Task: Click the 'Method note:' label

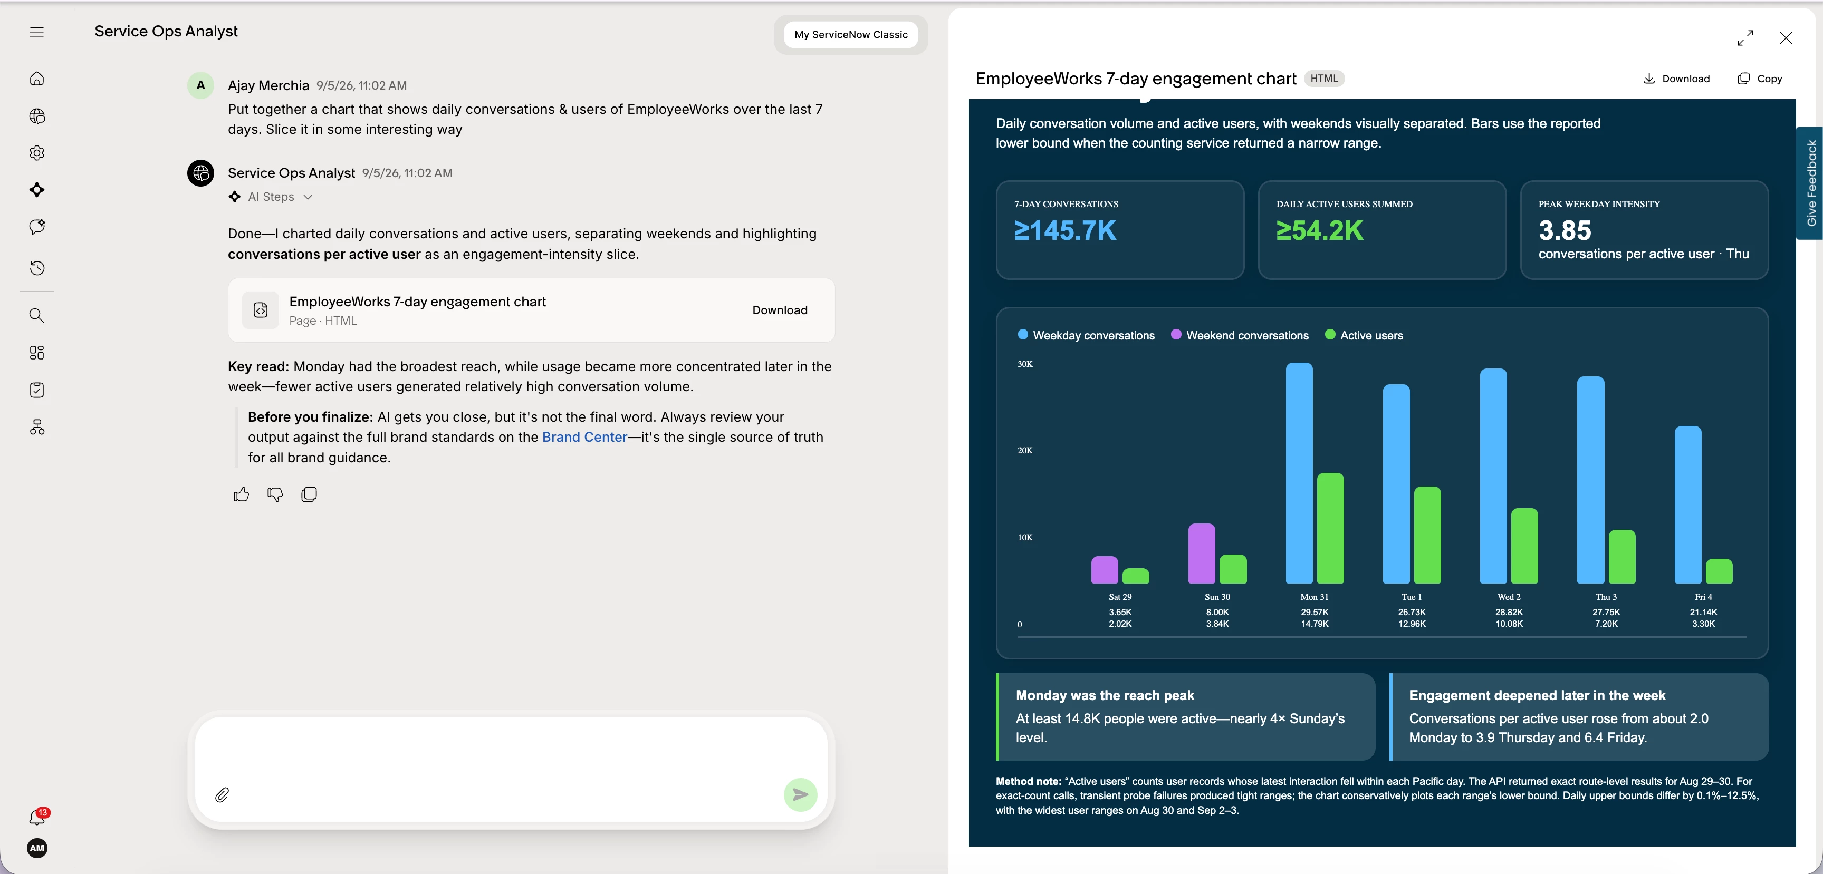Action: 1028,781
